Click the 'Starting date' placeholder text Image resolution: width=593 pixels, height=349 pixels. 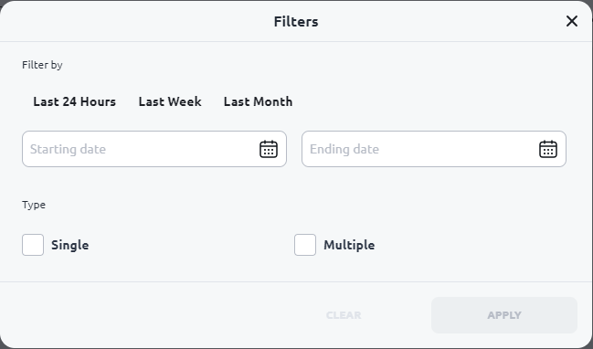point(69,149)
